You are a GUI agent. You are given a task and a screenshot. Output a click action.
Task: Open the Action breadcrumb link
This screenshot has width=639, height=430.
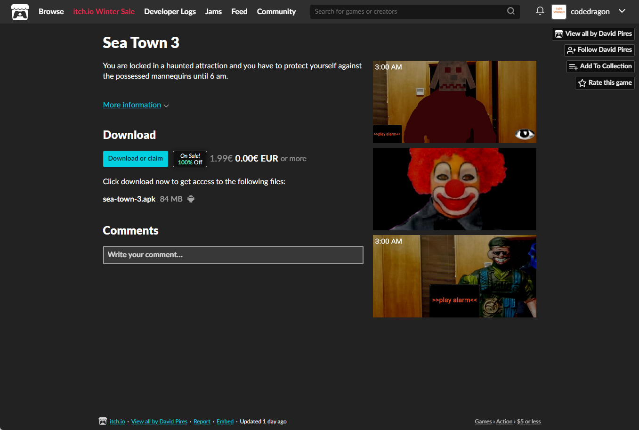pos(504,422)
